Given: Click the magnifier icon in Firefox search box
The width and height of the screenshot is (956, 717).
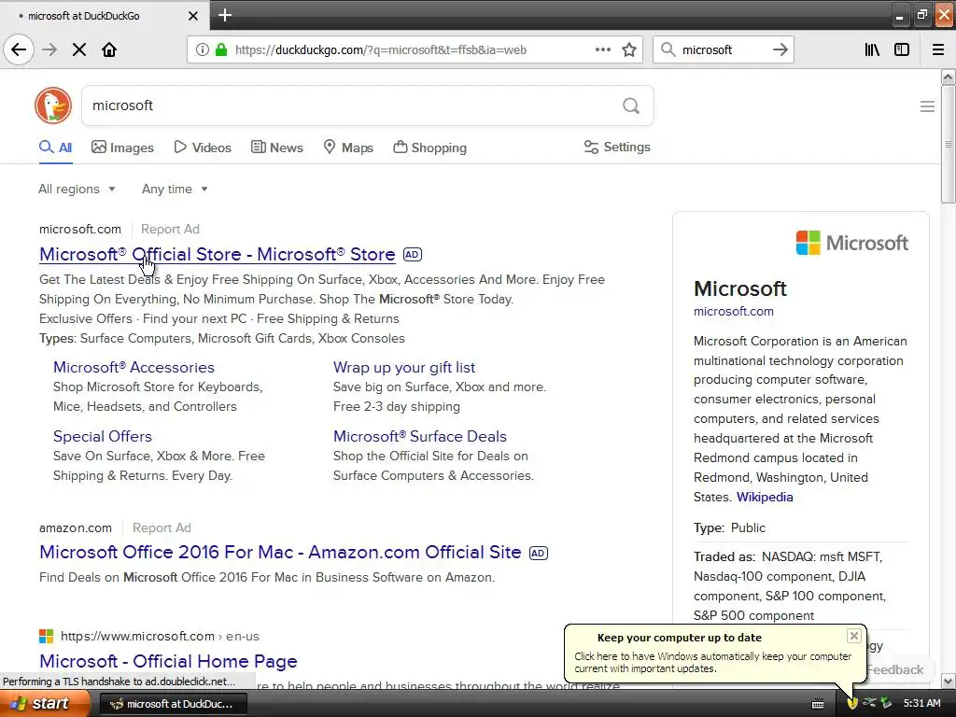Looking at the screenshot, I should pos(668,49).
